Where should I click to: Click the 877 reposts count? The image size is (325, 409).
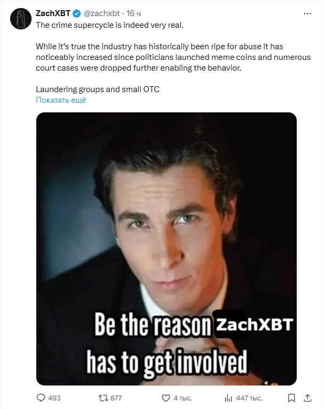[x=116, y=398]
